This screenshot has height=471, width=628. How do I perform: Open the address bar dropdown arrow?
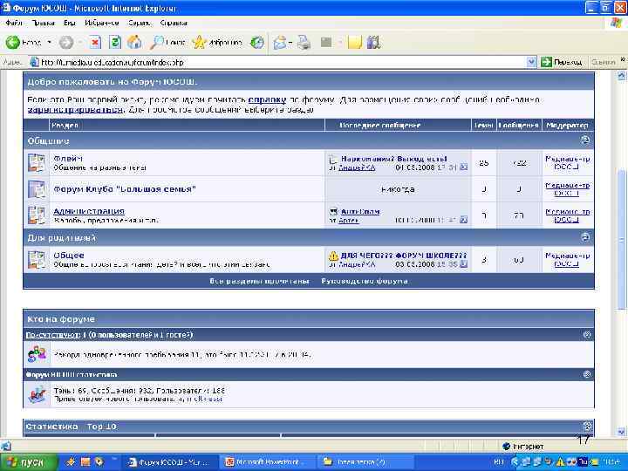coord(531,62)
